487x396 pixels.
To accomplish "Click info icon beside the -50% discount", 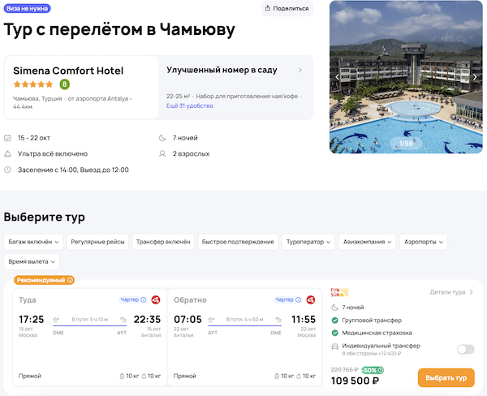I will pyautogui.click(x=381, y=370).
